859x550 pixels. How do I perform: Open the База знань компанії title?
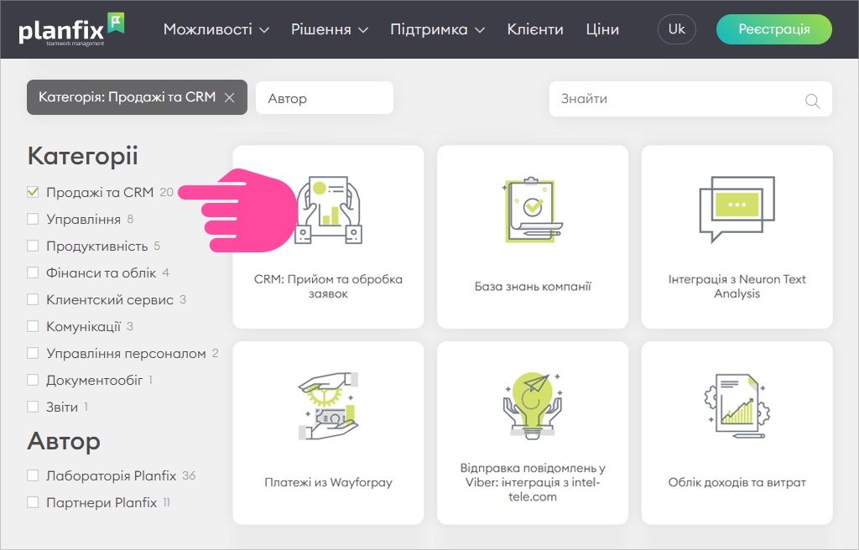(x=533, y=287)
